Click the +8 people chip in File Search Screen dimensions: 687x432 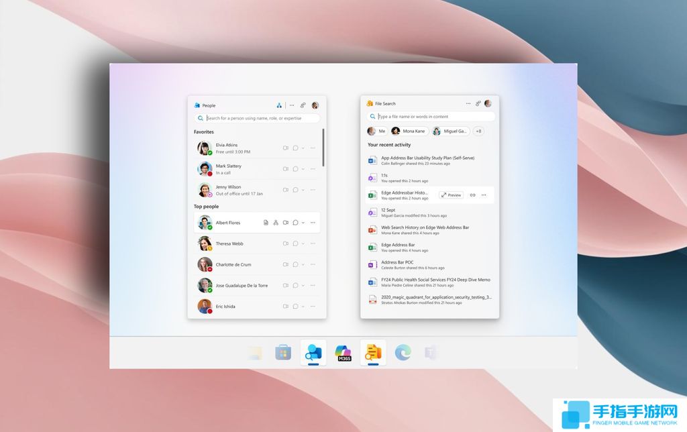tap(478, 131)
